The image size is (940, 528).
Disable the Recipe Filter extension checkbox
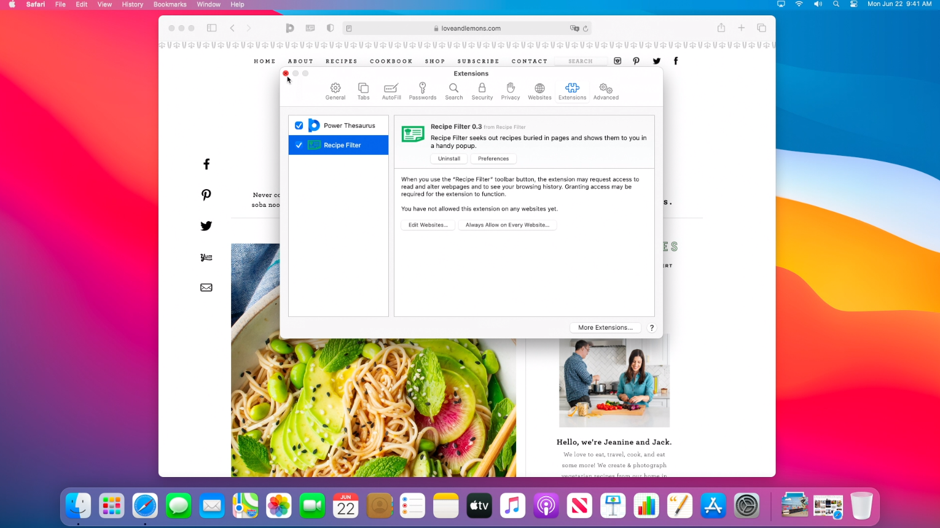pyautogui.click(x=299, y=146)
